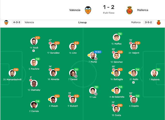Screen dimensions: 165x120
Task: Click the small Valencia badge in the lineup bar
Action: point(6,22)
